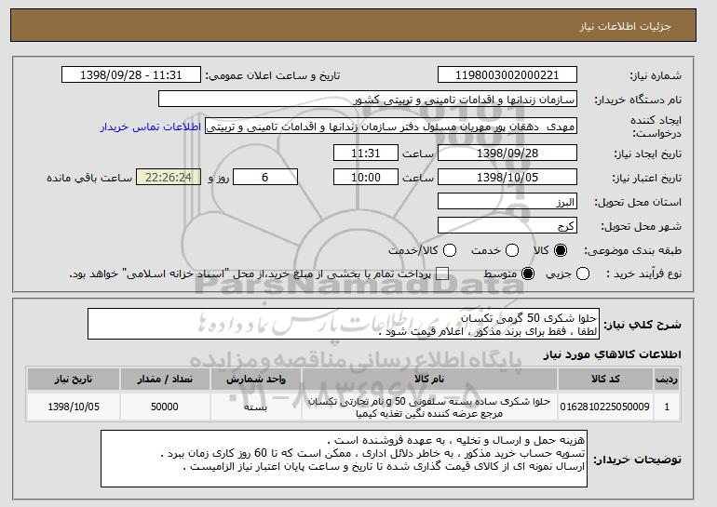Click the جزئیات اطلاعات نیاز header title
The height and width of the screenshot is (507, 717).
625,26
